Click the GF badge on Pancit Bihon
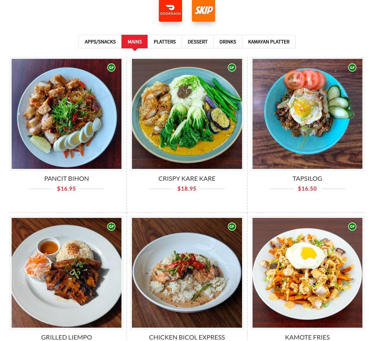This screenshot has width=374, height=341. 111,68
